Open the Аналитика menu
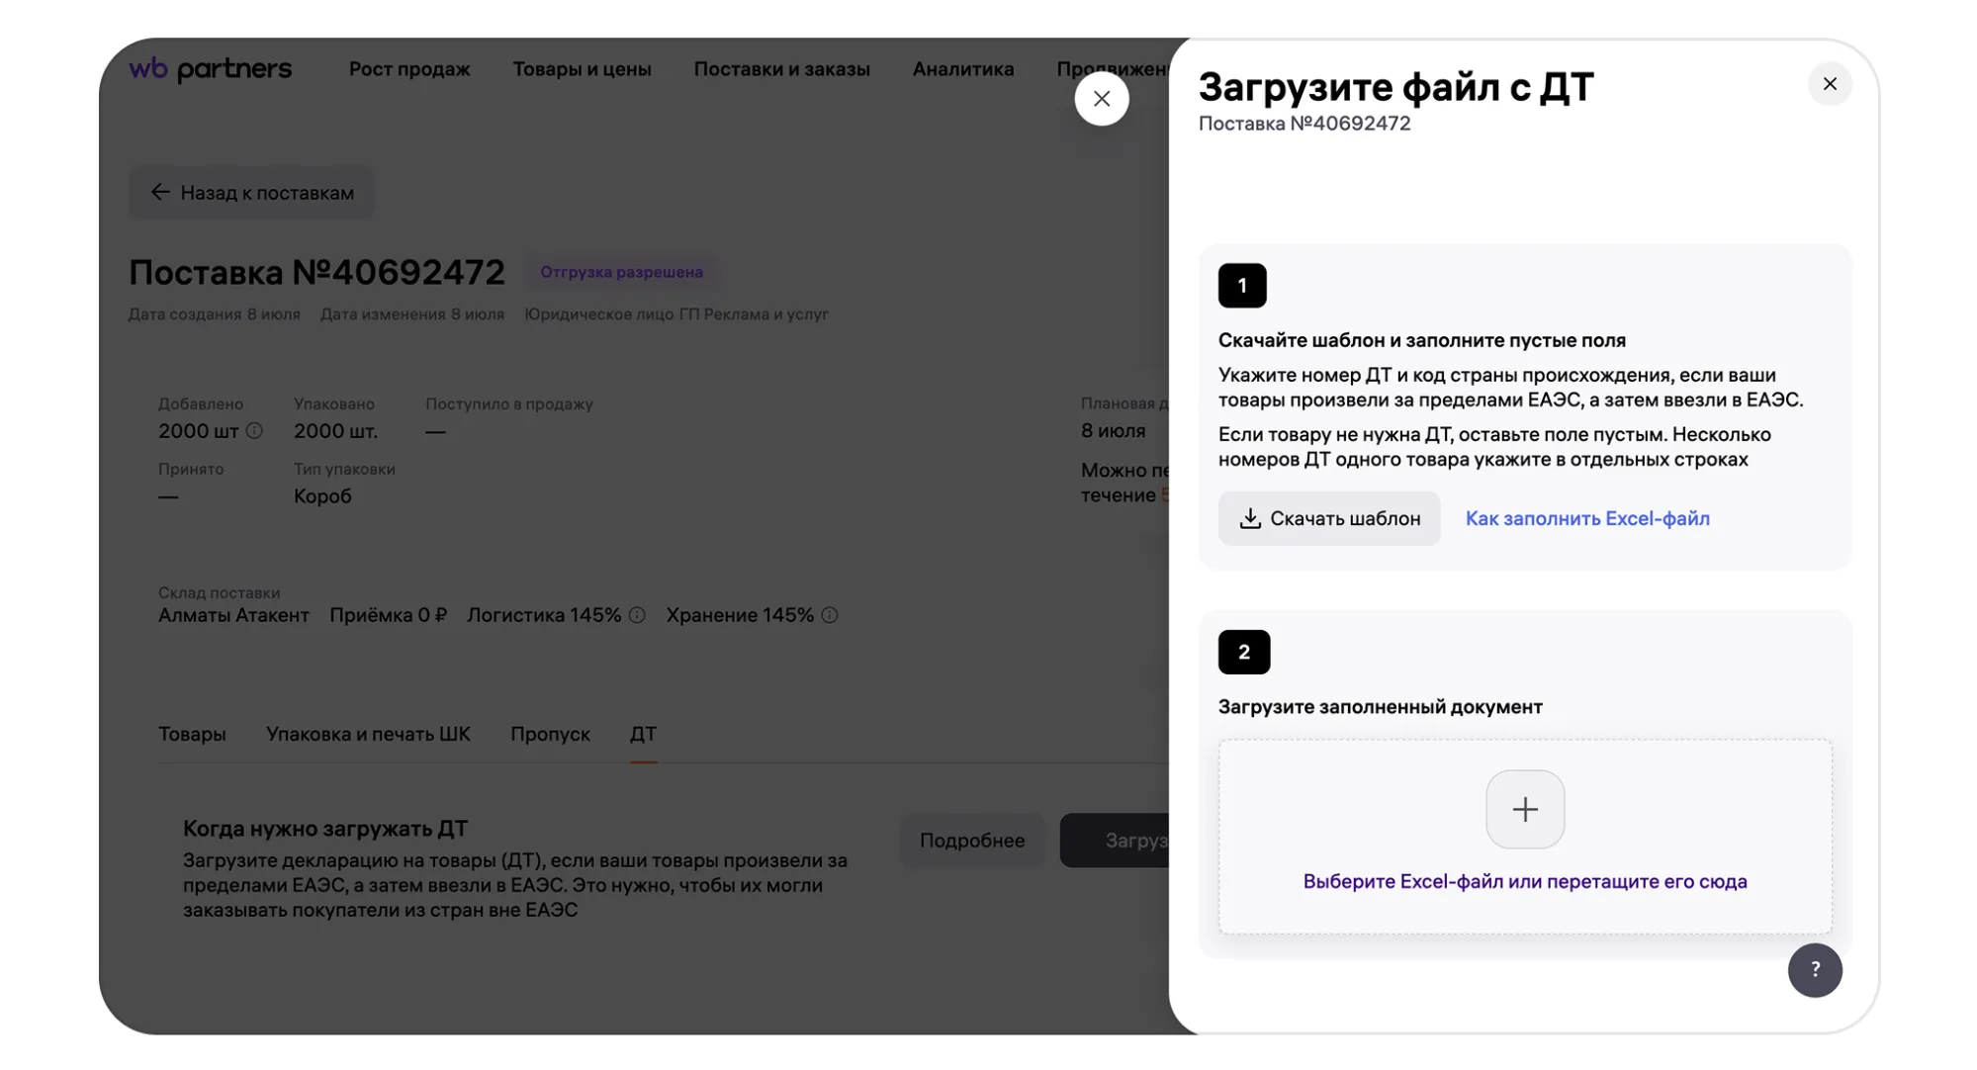Viewport: 1977px width, 1070px height. (x=962, y=69)
